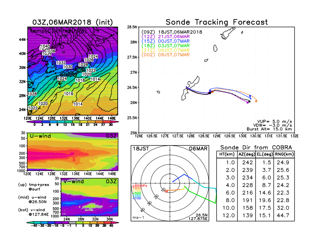
Task: Click the "1030" pressure contour label
Action: 68,67
